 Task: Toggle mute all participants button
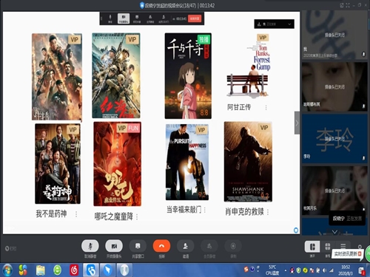coord(209,246)
